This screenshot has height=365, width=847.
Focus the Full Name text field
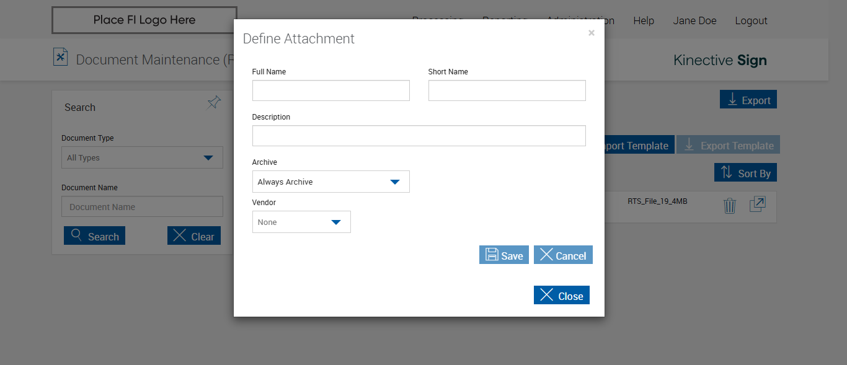pos(330,90)
